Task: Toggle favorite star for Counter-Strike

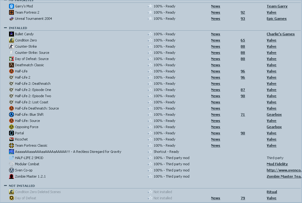Action: pyautogui.click(x=150, y=46)
